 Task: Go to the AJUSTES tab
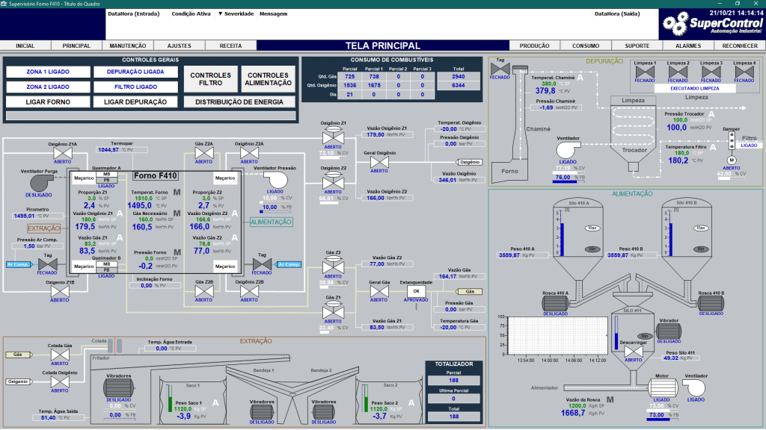(180, 46)
